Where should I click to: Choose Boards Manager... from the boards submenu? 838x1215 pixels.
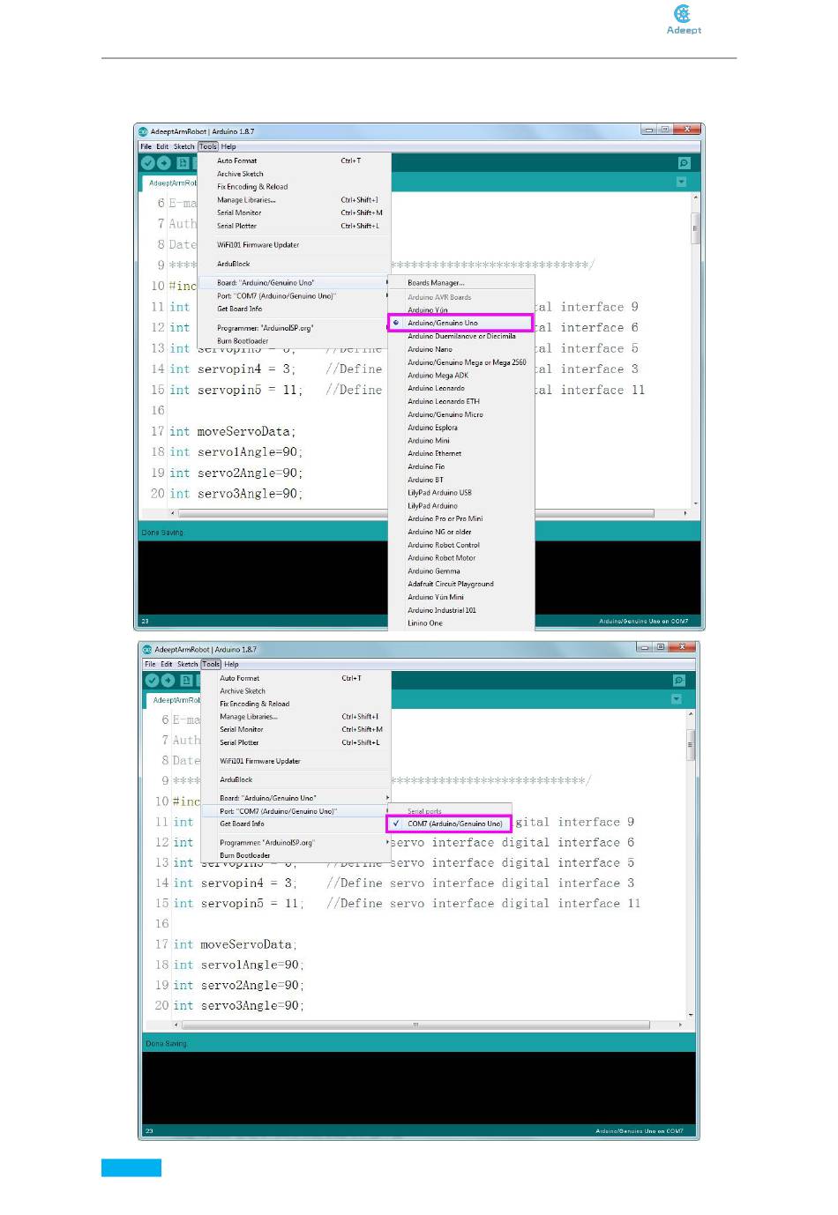(436, 283)
